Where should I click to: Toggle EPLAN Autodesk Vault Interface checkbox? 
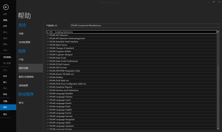(x=48, y=42)
